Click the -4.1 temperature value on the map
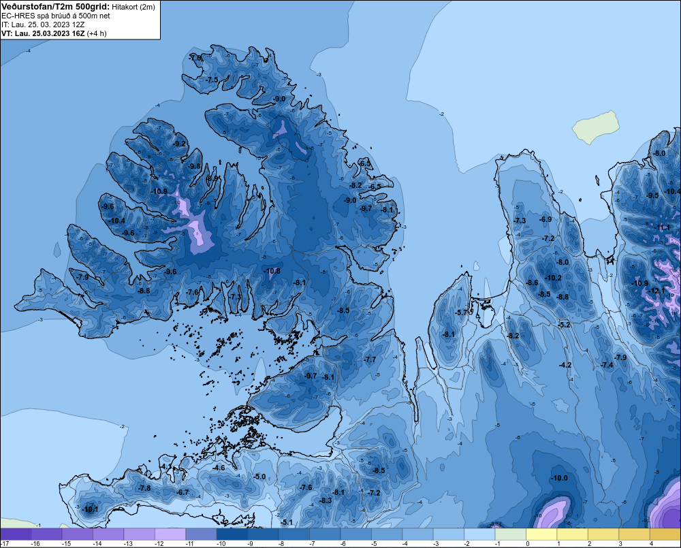This screenshot has width=681, height=548. point(166,467)
